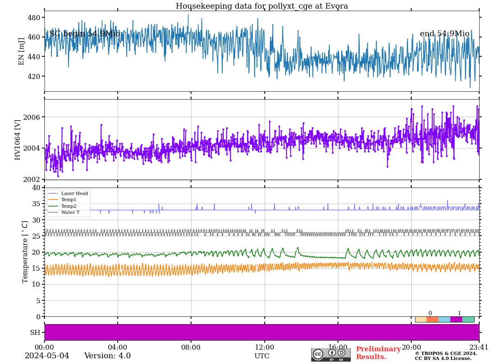The image size is (494, 362).
Task: Click the Version: 4.0 text
Action: (107, 356)
